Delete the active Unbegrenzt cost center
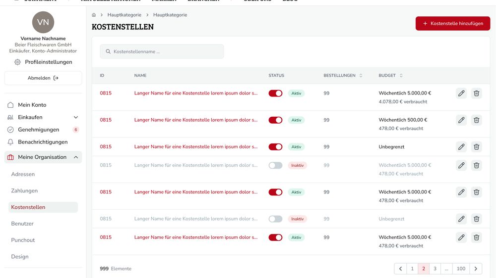Screen dimensions: 496x278 476,147
